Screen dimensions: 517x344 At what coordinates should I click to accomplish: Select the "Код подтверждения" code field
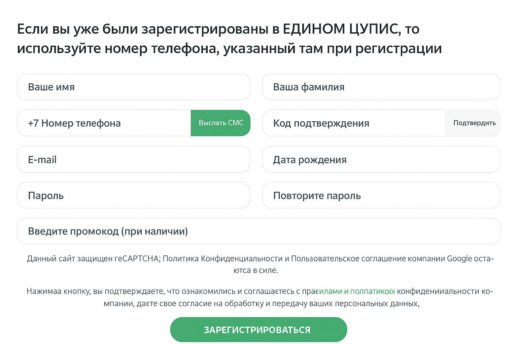353,123
